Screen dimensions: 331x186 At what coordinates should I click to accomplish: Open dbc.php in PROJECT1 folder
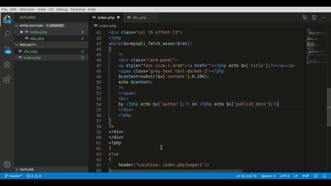51,51
